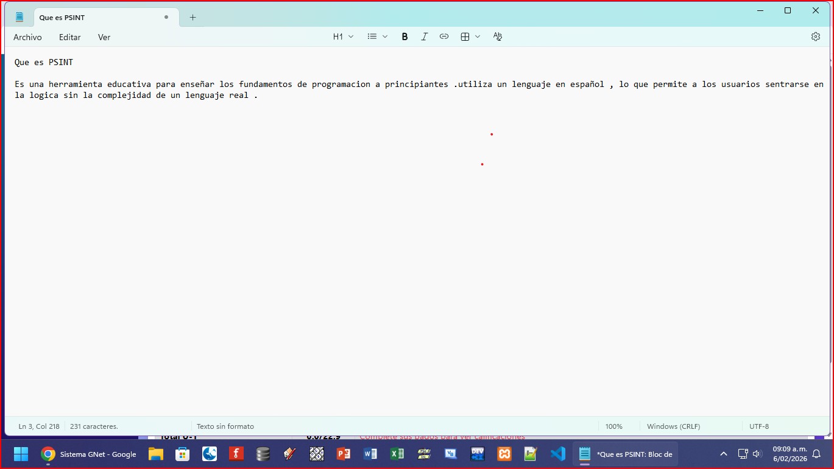Open the Editar menu
Screen dimensions: 834x469
point(69,37)
